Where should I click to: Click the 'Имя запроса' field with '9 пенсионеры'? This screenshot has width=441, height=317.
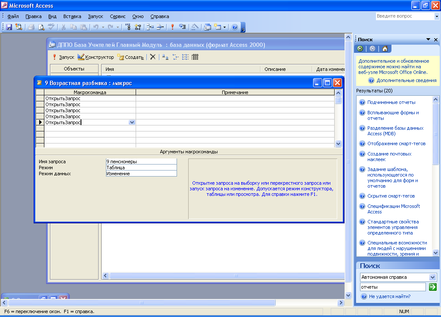coord(141,162)
